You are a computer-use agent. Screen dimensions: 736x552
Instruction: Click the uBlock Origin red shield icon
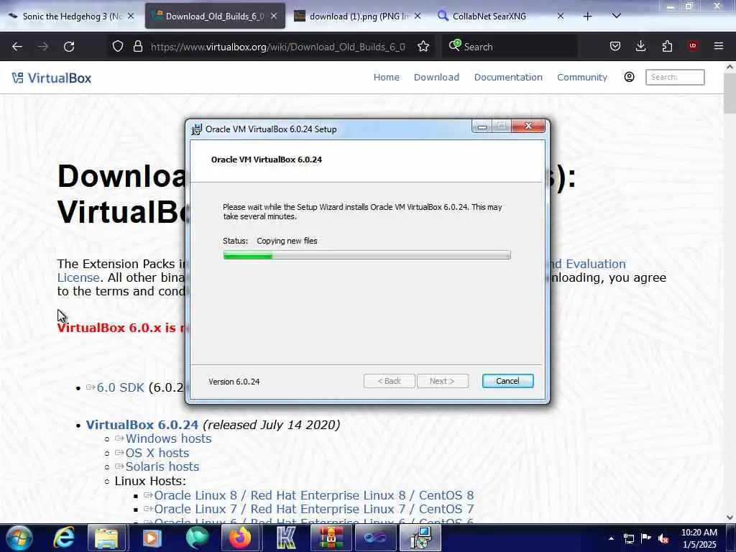[x=693, y=46]
